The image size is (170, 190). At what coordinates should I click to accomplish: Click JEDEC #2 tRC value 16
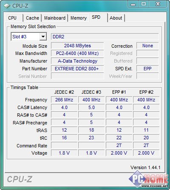click(64, 138)
